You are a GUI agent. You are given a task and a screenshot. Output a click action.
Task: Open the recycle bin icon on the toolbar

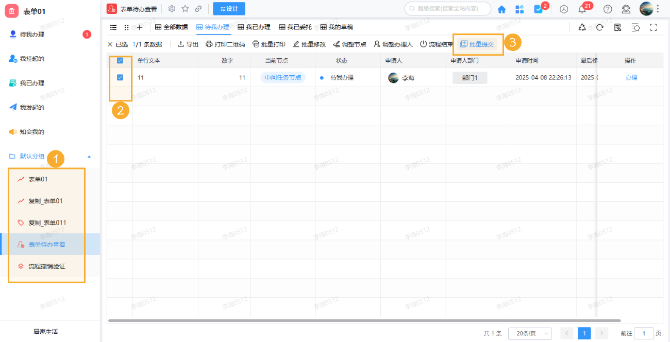coord(582,27)
